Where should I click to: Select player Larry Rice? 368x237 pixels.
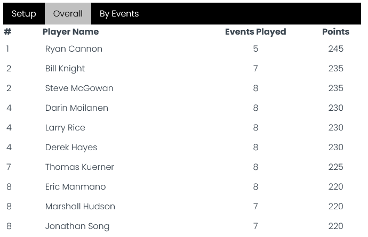(65, 127)
